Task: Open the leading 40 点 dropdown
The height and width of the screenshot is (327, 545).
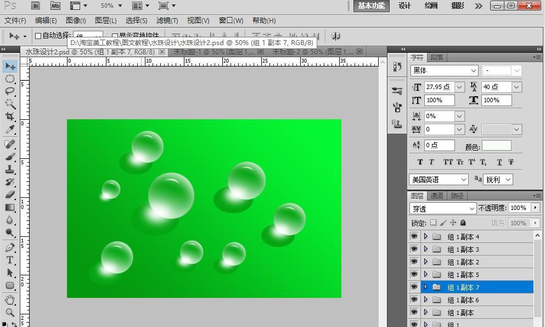Action: (516, 87)
